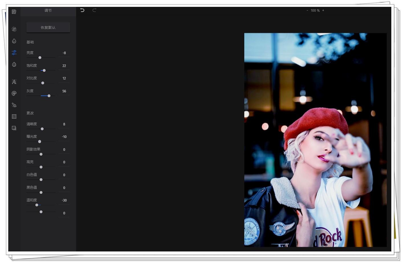Select the crop and rotate tool
This screenshot has width=403, height=262.
point(14,29)
